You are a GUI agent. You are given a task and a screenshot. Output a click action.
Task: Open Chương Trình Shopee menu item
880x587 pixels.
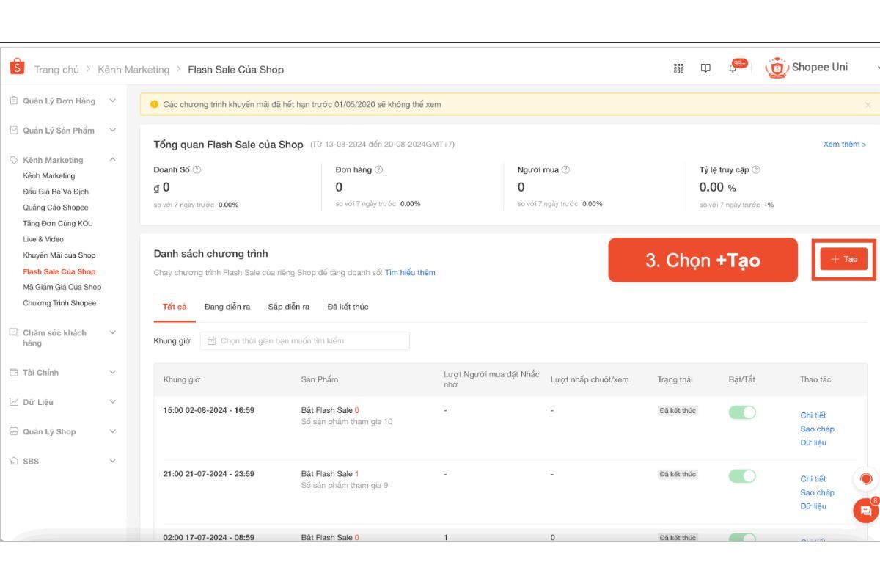pos(59,303)
